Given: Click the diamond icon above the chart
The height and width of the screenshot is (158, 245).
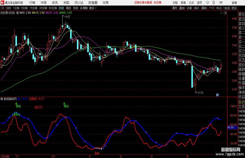Looking at the screenshot, I should point(221,13).
